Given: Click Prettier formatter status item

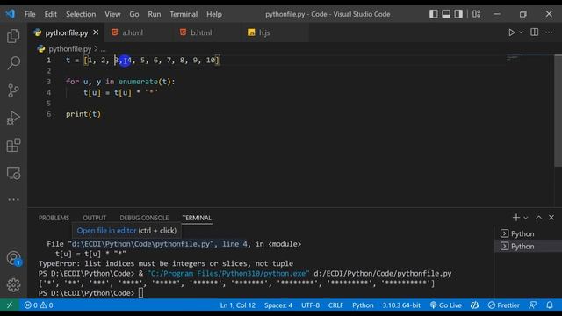Looking at the screenshot, I should pos(503,305).
